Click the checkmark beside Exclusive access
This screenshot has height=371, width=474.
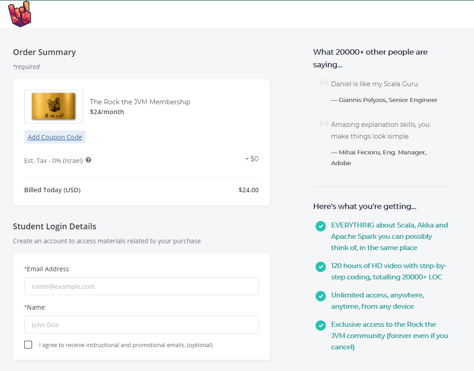coord(320,325)
